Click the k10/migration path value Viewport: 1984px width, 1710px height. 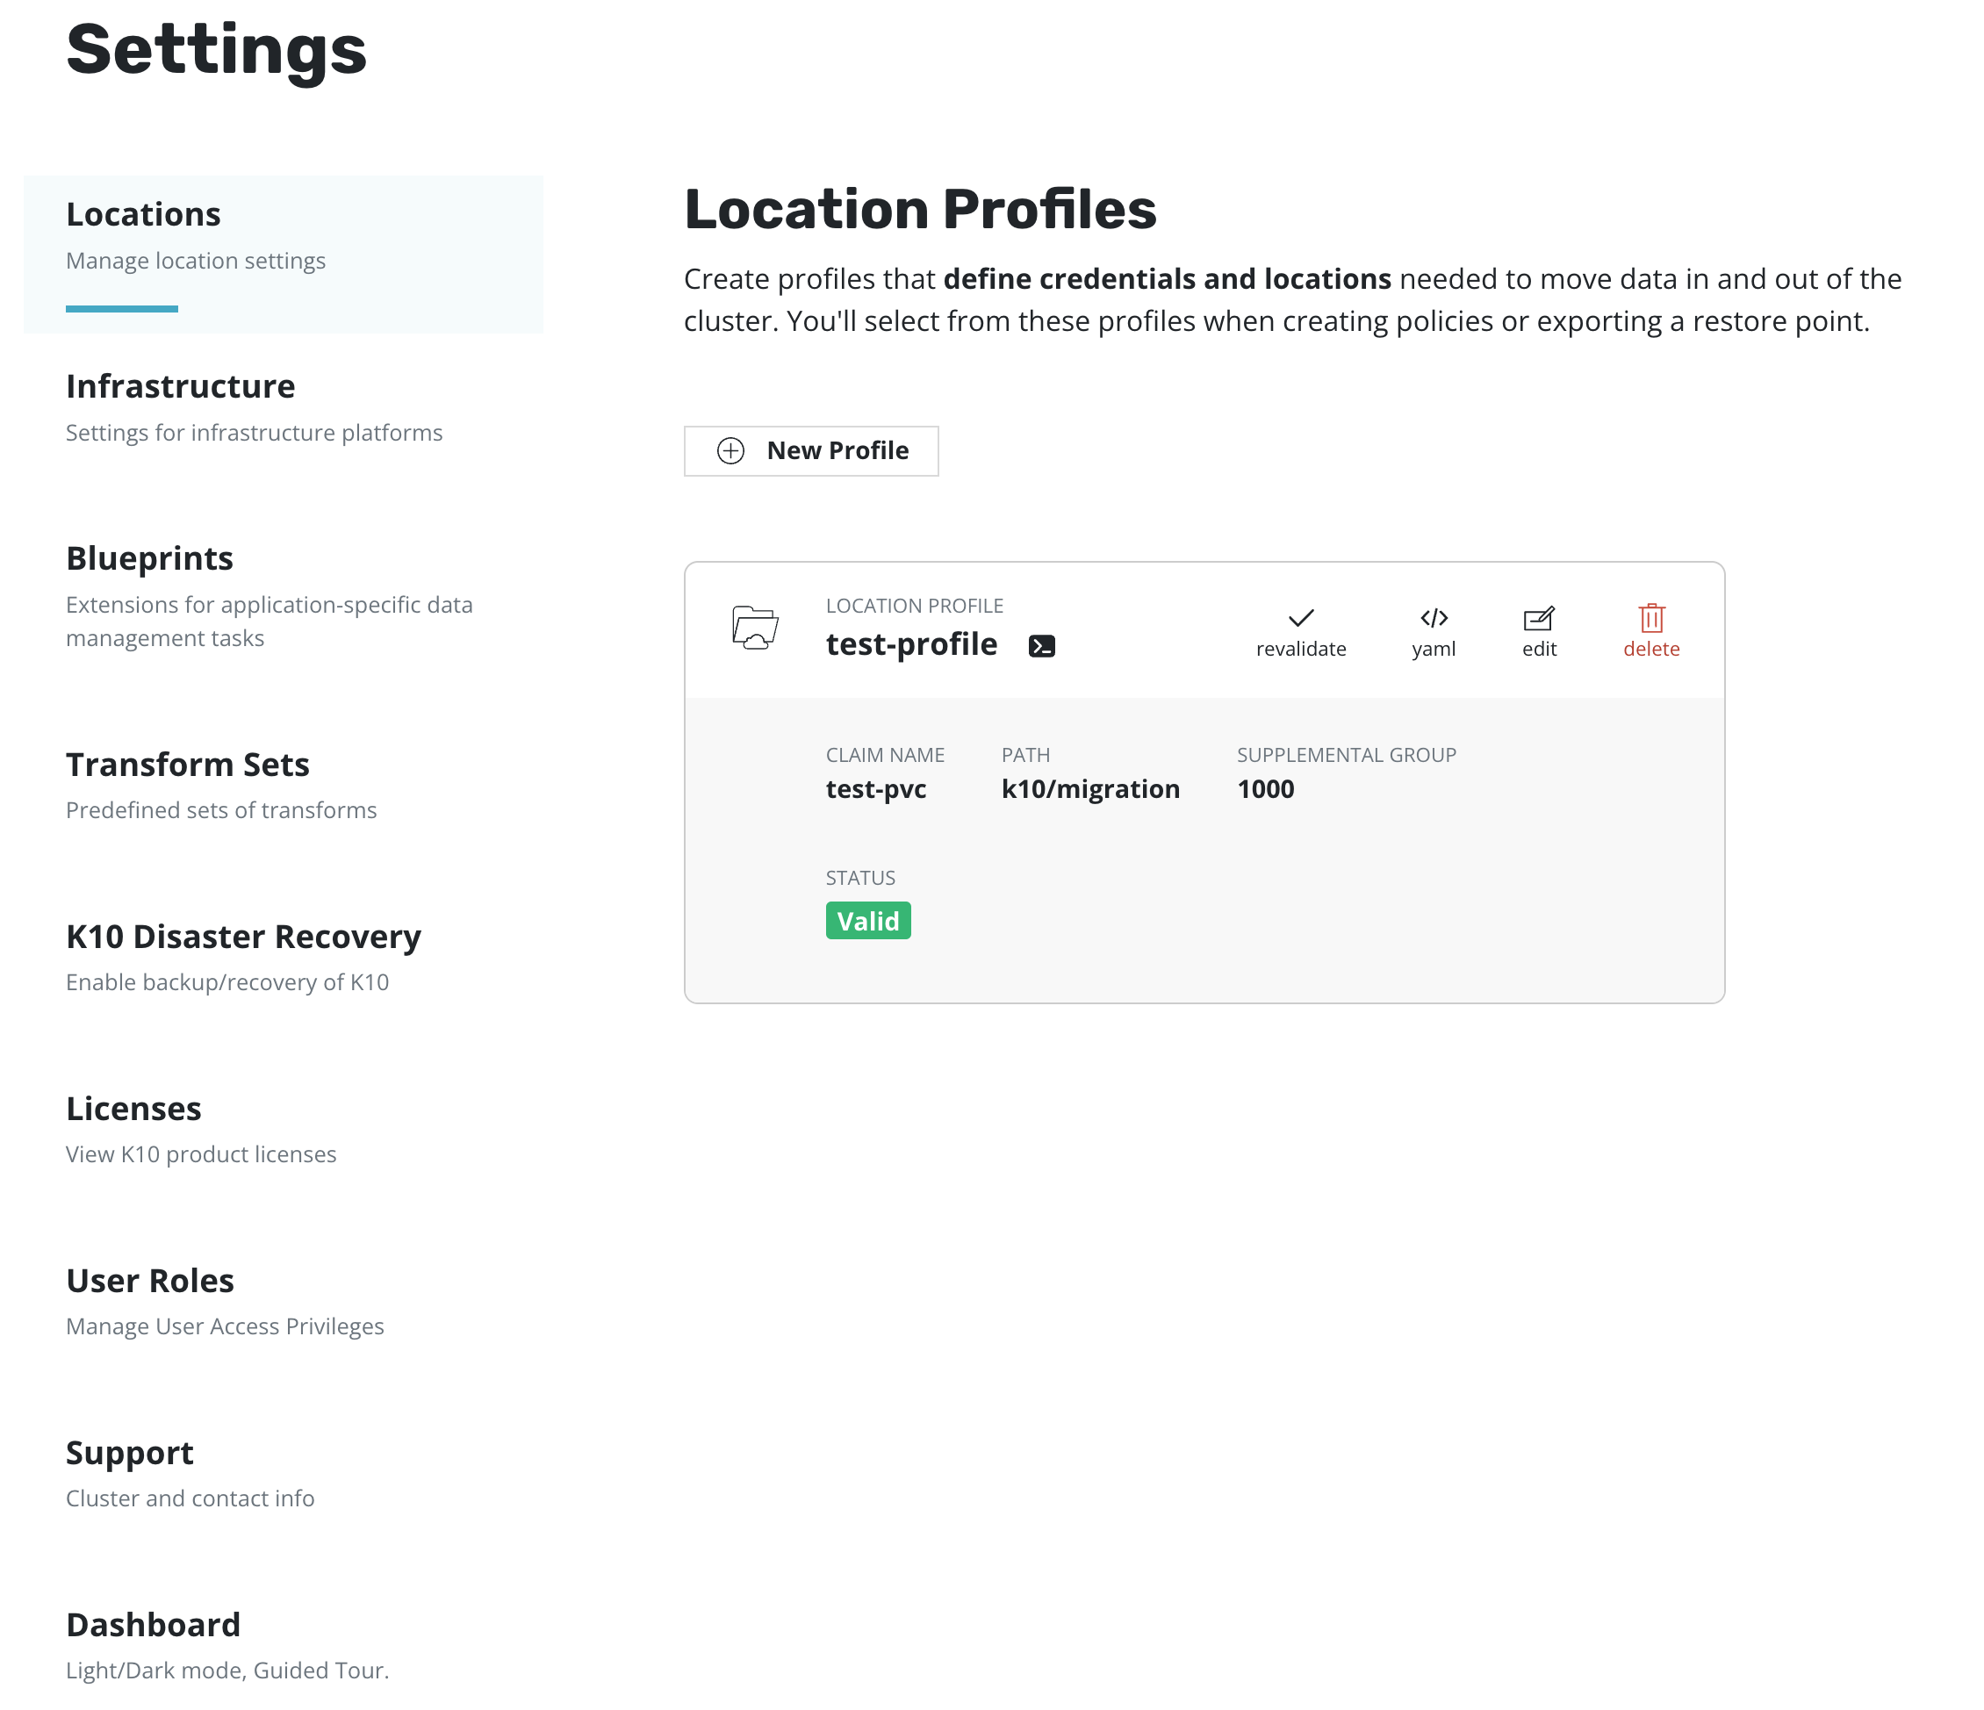click(x=1089, y=789)
